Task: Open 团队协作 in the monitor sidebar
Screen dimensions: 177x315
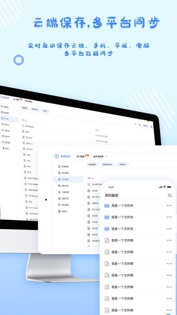Action: point(5,125)
